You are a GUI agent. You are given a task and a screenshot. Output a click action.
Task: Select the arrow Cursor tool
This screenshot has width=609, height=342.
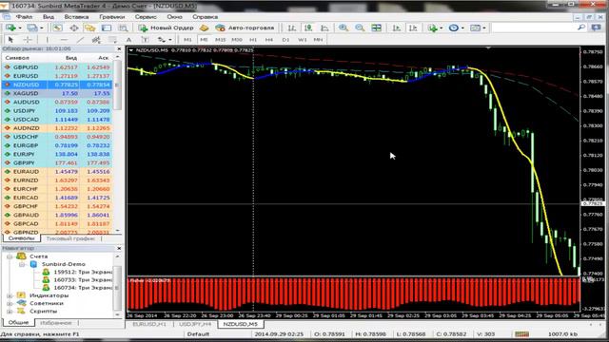(10, 40)
